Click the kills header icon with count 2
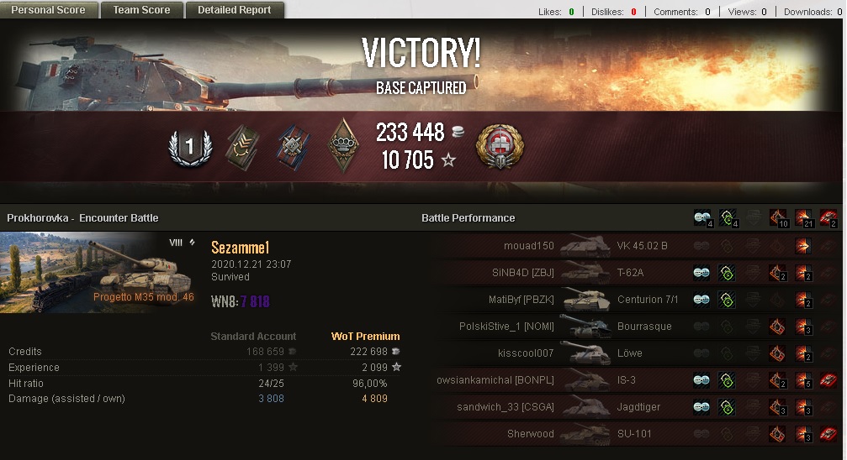This screenshot has width=847, height=460. tap(828, 218)
